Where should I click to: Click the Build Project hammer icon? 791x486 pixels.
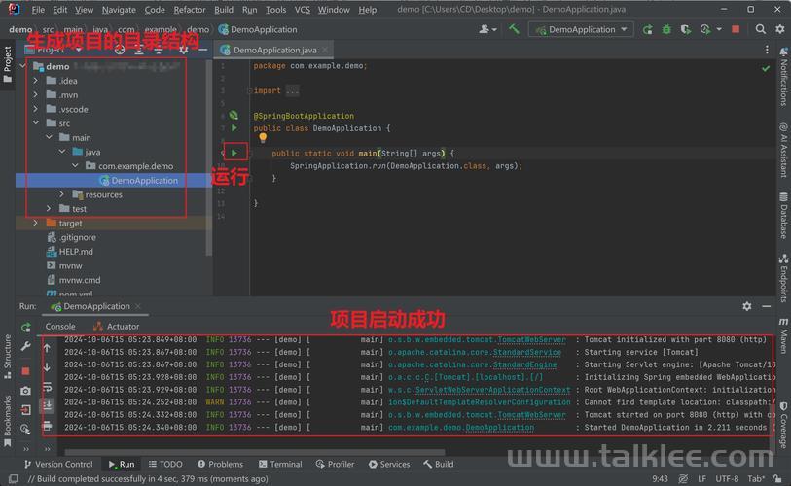pos(514,29)
